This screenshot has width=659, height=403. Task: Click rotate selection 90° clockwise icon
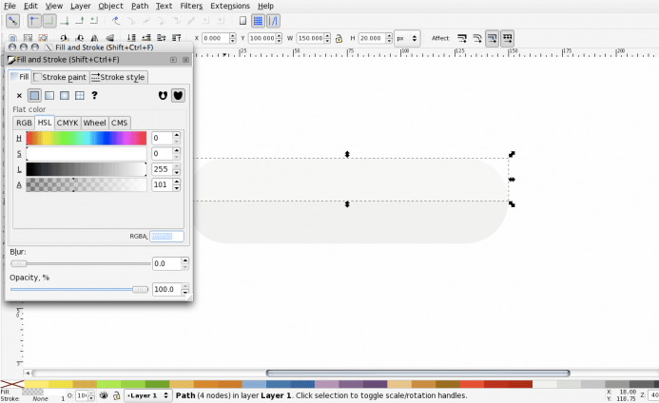pyautogui.click(x=80, y=38)
